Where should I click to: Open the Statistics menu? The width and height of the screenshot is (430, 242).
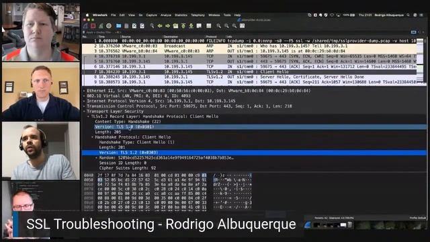[x=181, y=15]
